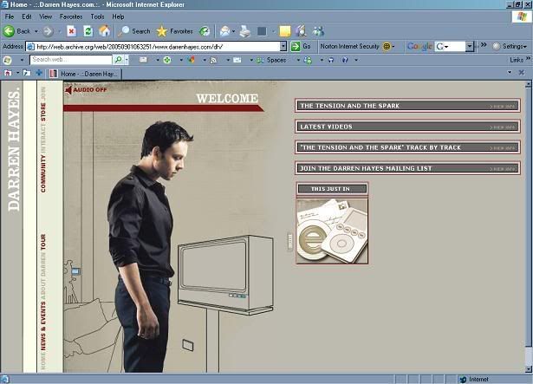533x384 pixels.
Task: Open the Spaces toolbar button
Action: coord(271,60)
